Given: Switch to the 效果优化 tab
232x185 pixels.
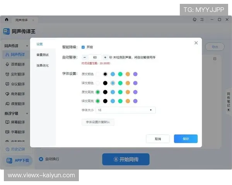Looking at the screenshot, I should 43,66.
